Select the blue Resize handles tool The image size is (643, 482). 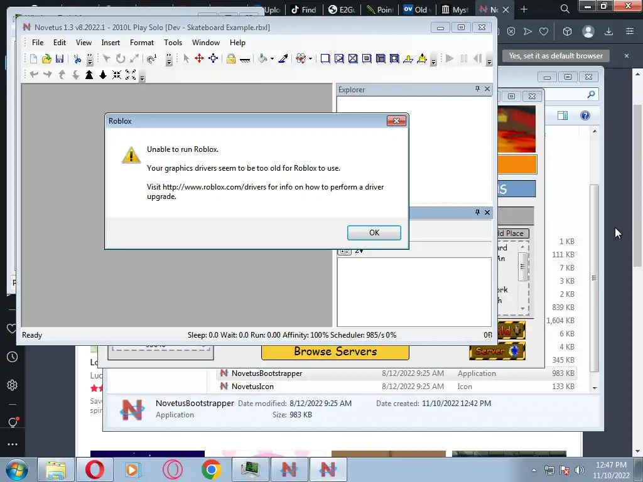click(x=213, y=58)
